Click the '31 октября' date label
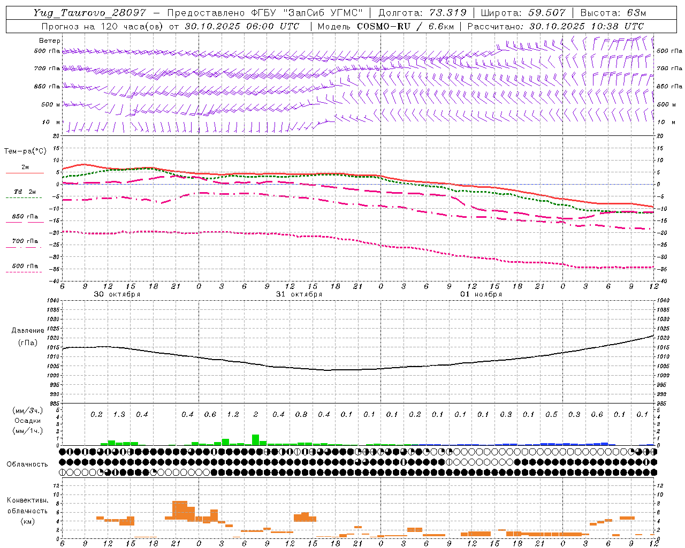Viewport: 685px width, 548px height. pos(299,294)
